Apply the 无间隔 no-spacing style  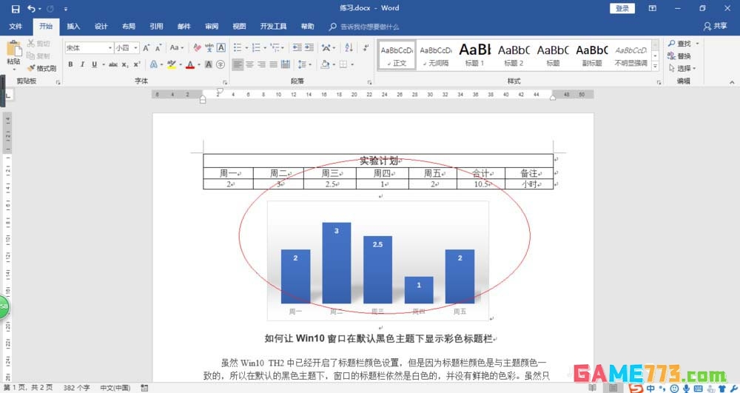pos(436,56)
